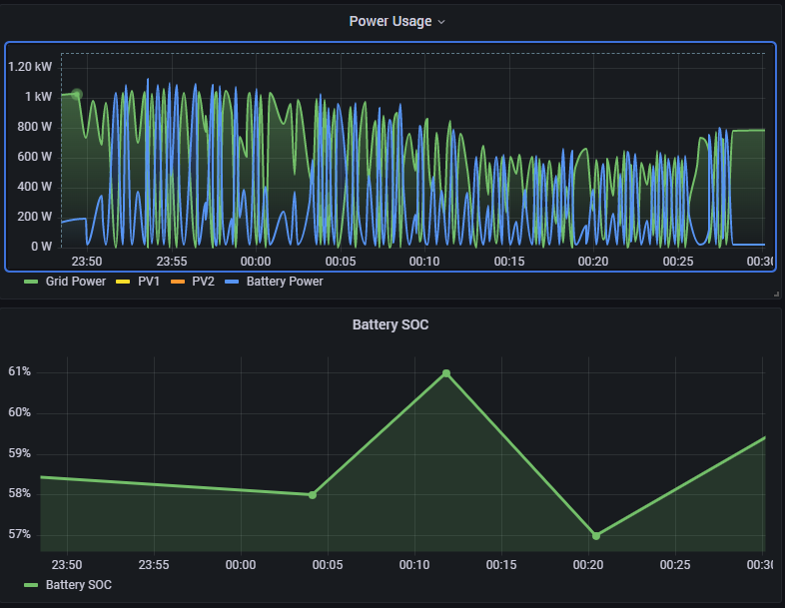785x608 pixels.
Task: Click the Battery SOC legend color swatch
Action: [31, 585]
